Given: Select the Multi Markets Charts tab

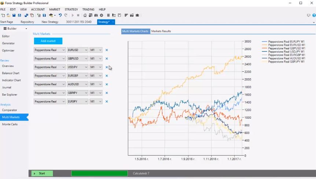Looking at the screenshot, I should tap(135, 31).
